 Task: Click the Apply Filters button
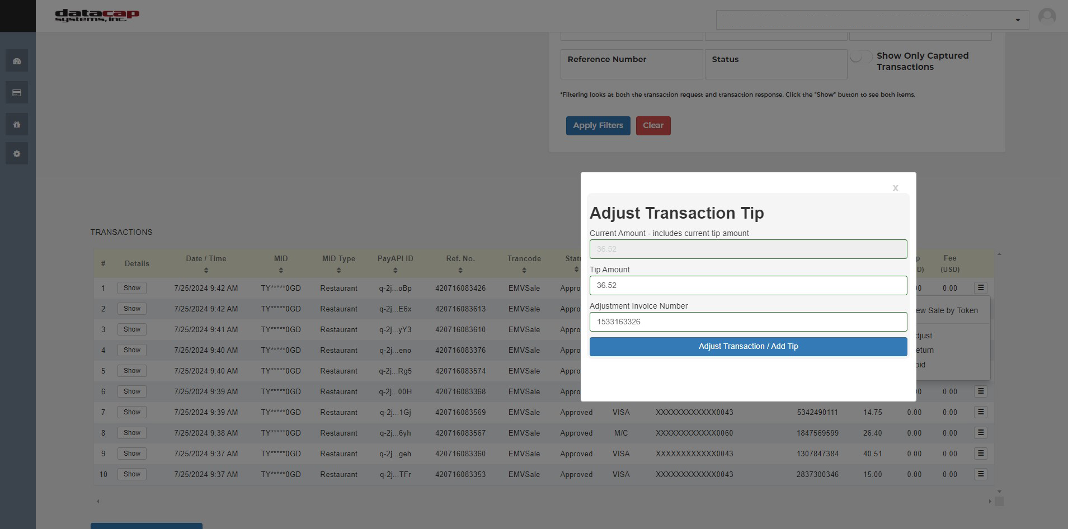(597, 125)
